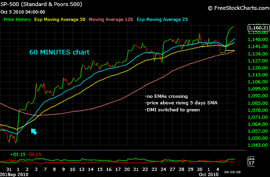Click the SP-500 (Standard & Poors 500) title
Screen dimensions: 270x177
pos(41,4)
